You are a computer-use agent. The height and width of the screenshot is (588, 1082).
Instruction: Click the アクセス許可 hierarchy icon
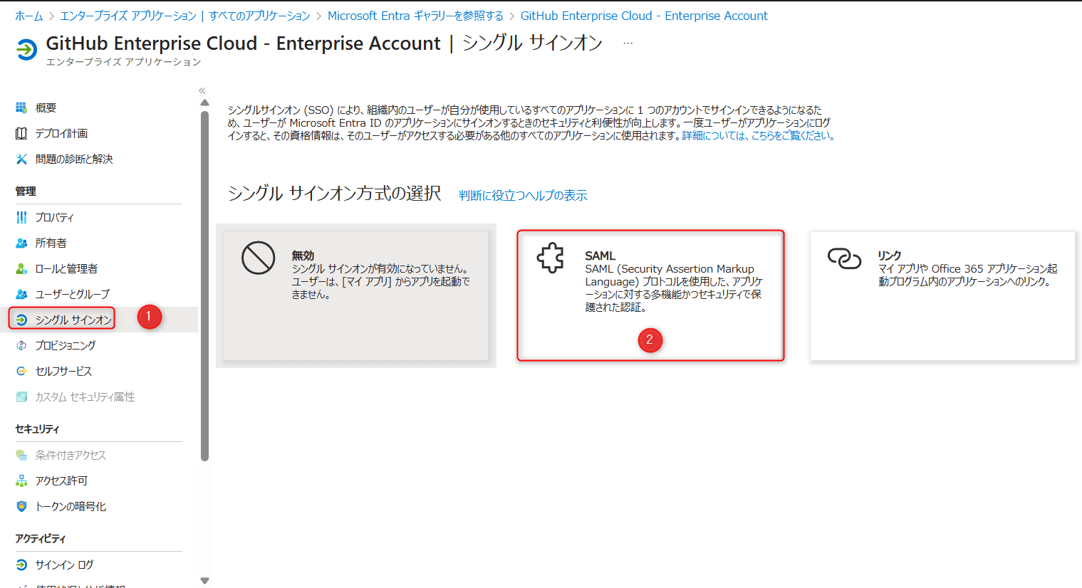(21, 481)
